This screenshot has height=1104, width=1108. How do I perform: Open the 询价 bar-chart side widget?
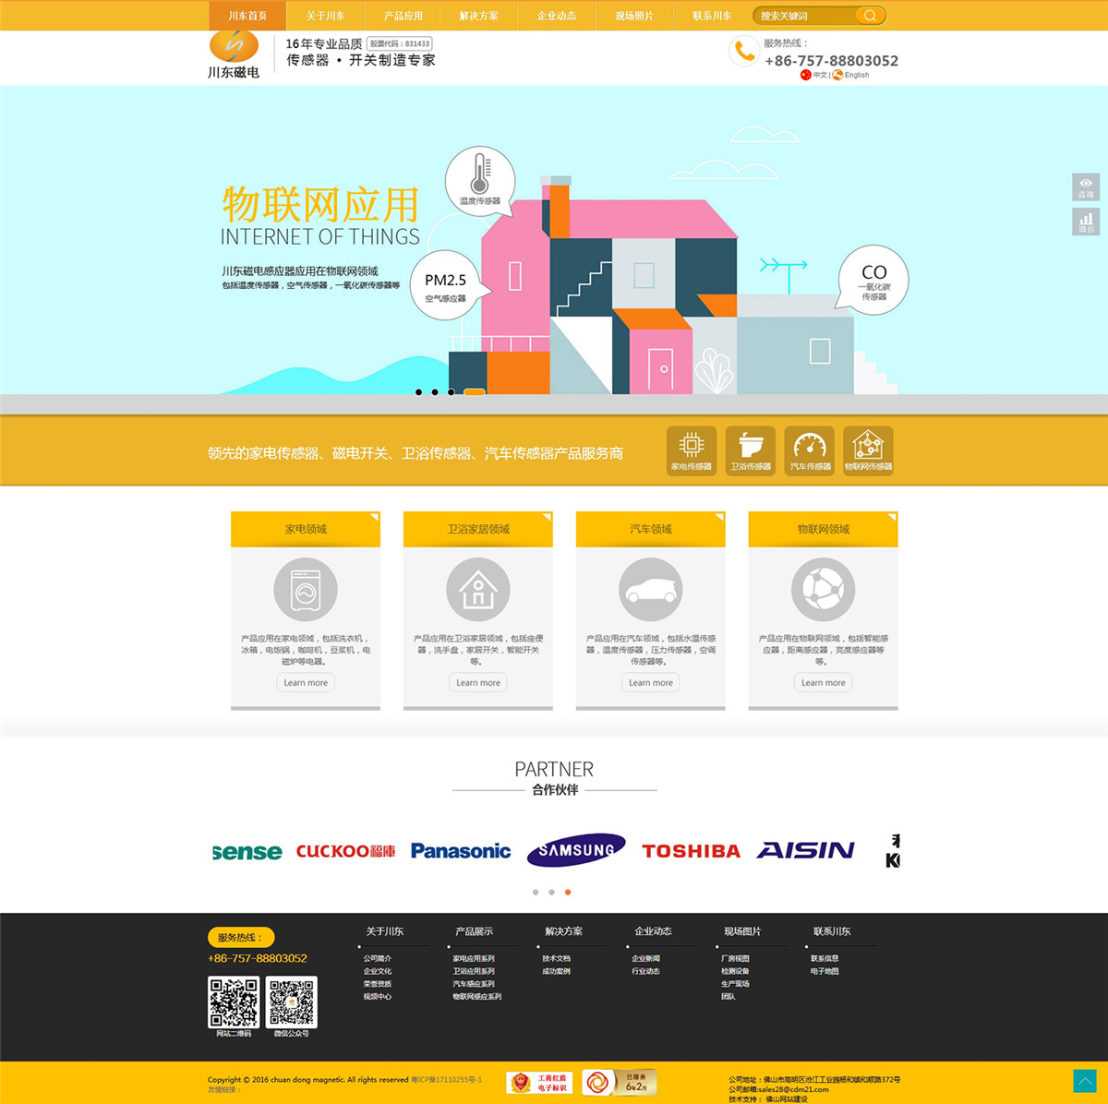[1086, 222]
